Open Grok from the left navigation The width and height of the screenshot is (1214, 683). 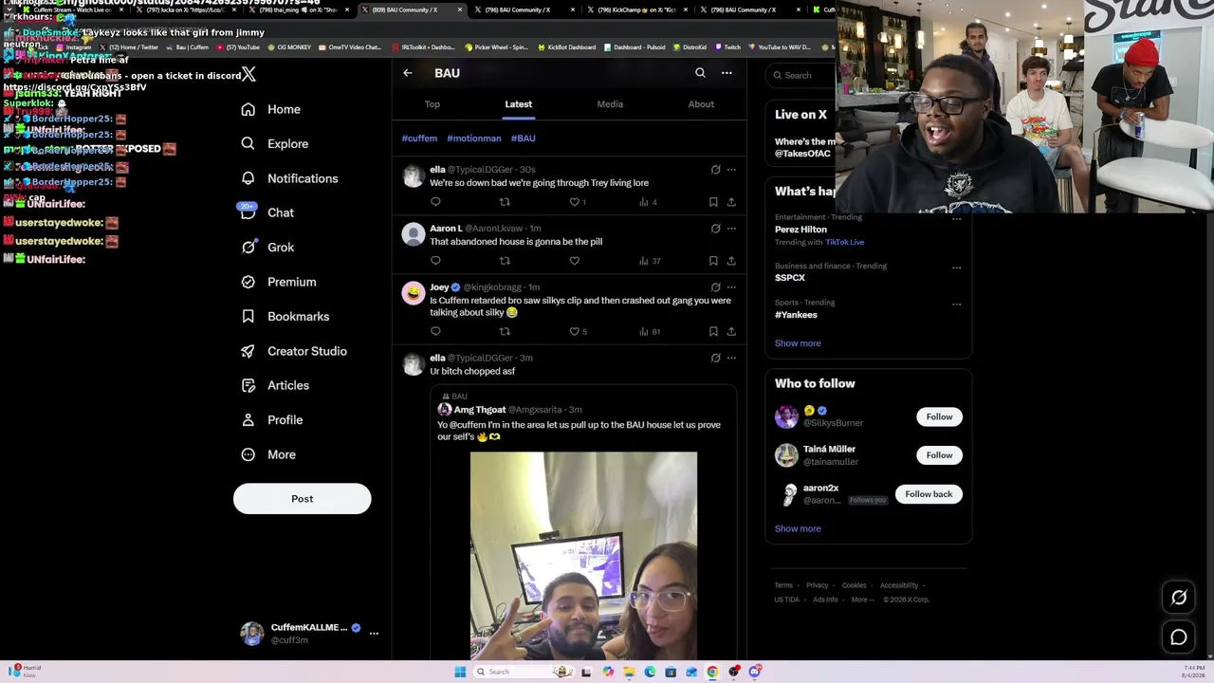[267, 248]
